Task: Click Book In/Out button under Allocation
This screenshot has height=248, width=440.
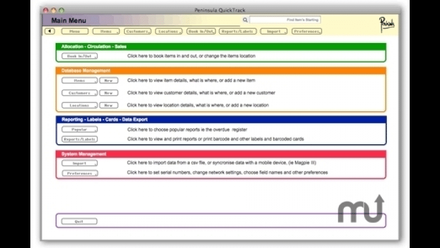Action: [x=80, y=56]
